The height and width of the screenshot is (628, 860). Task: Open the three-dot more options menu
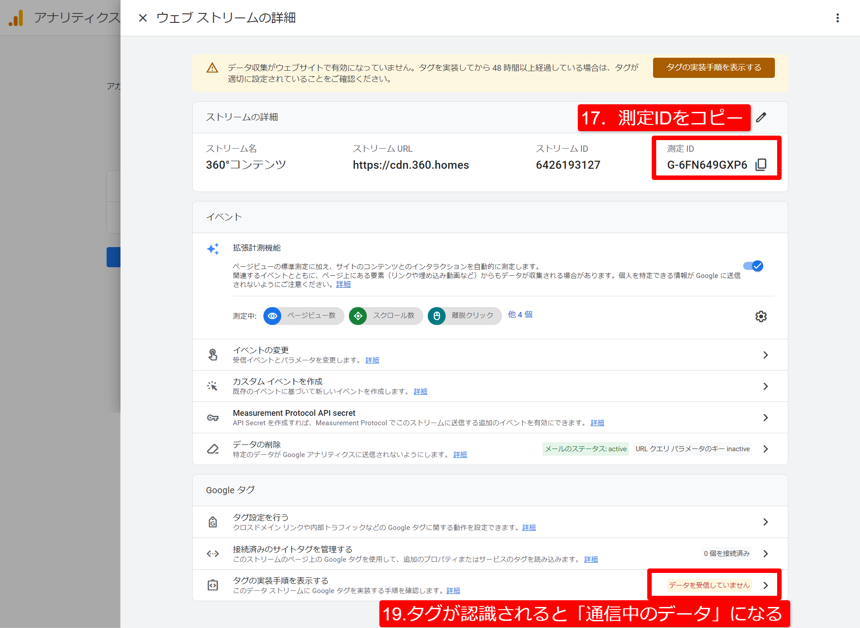837,18
